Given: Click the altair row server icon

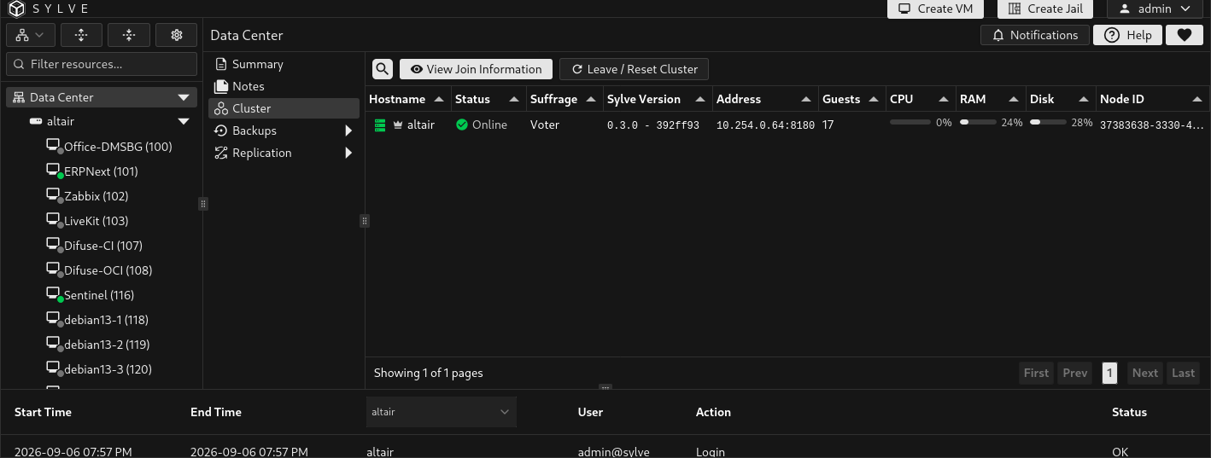Looking at the screenshot, I should (380, 125).
